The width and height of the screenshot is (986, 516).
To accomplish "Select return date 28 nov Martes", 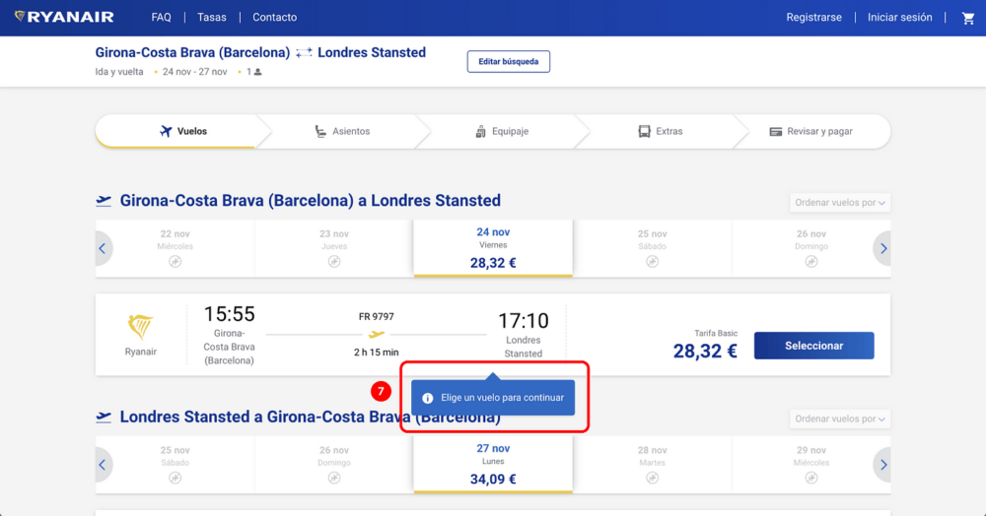I will click(652, 465).
